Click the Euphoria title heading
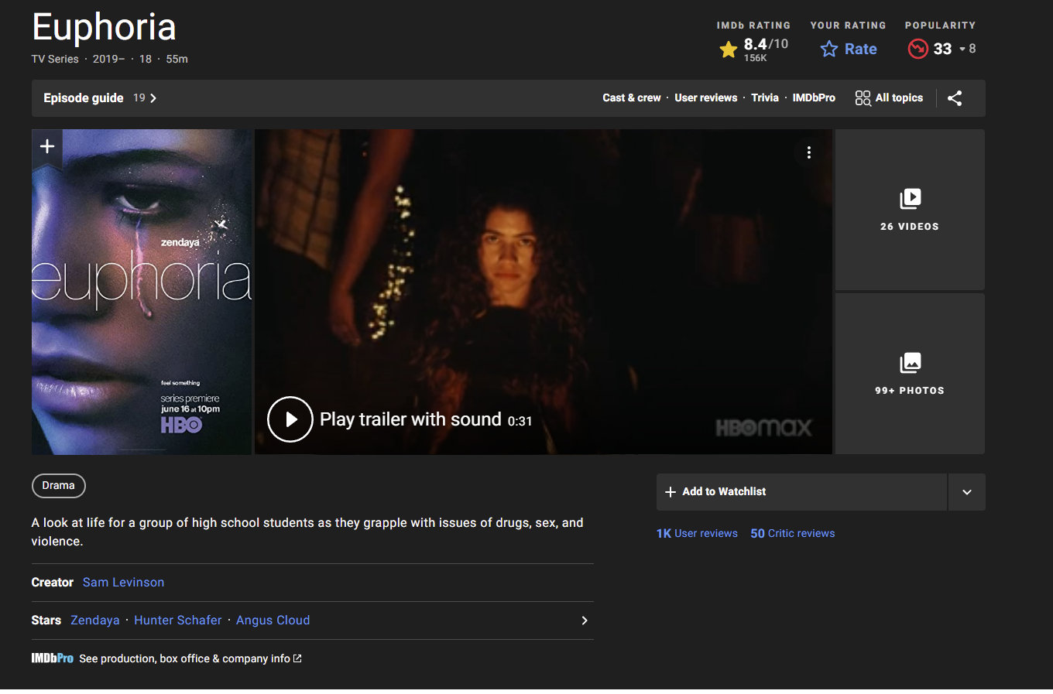 105,28
